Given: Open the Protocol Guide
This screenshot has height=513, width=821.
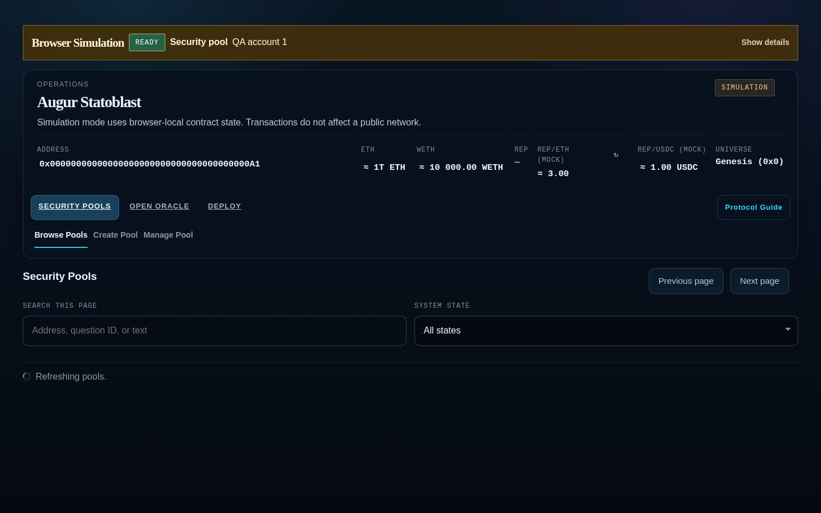Looking at the screenshot, I should coord(754,207).
